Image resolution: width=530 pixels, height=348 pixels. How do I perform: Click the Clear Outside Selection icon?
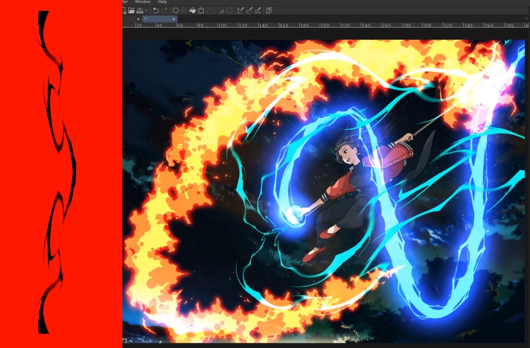pos(184,10)
